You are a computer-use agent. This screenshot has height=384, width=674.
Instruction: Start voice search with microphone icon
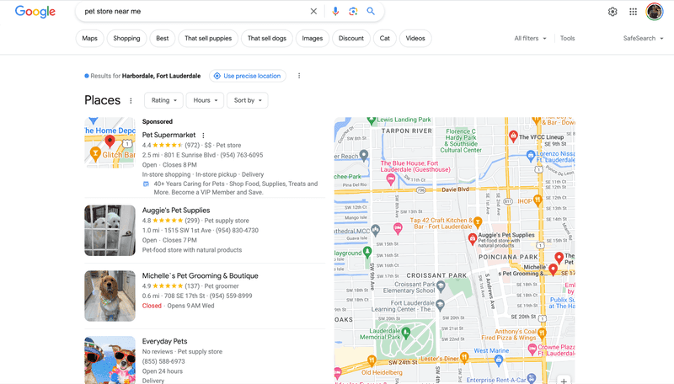point(335,12)
